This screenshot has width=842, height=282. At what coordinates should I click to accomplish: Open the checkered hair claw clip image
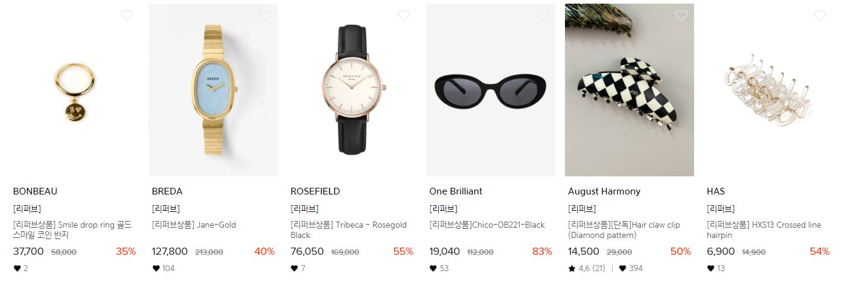(630, 90)
